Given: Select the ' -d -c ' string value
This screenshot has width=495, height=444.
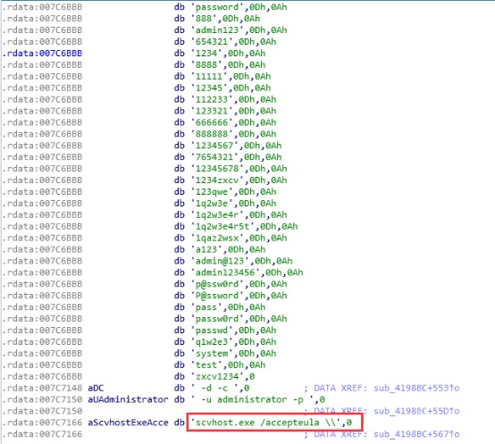Looking at the screenshot, I should tap(217, 388).
